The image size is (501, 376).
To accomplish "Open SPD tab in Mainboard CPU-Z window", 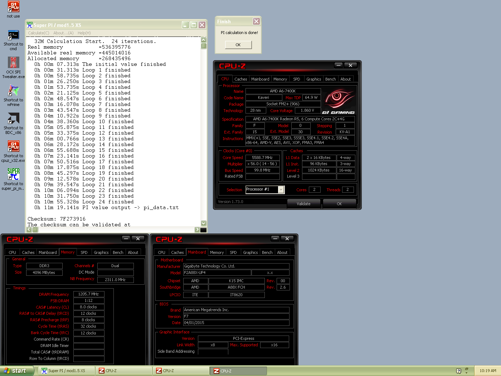I will pyautogui.click(x=233, y=252).
